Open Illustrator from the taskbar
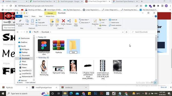The image size is (172, 96). (102, 94)
